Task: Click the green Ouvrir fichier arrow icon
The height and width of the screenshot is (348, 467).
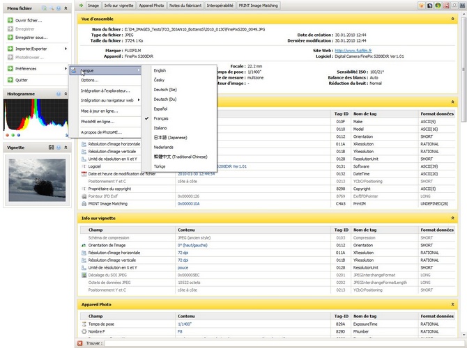Action: coord(10,21)
